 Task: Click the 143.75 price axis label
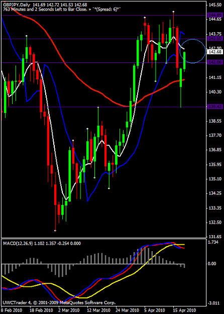tap(216, 34)
